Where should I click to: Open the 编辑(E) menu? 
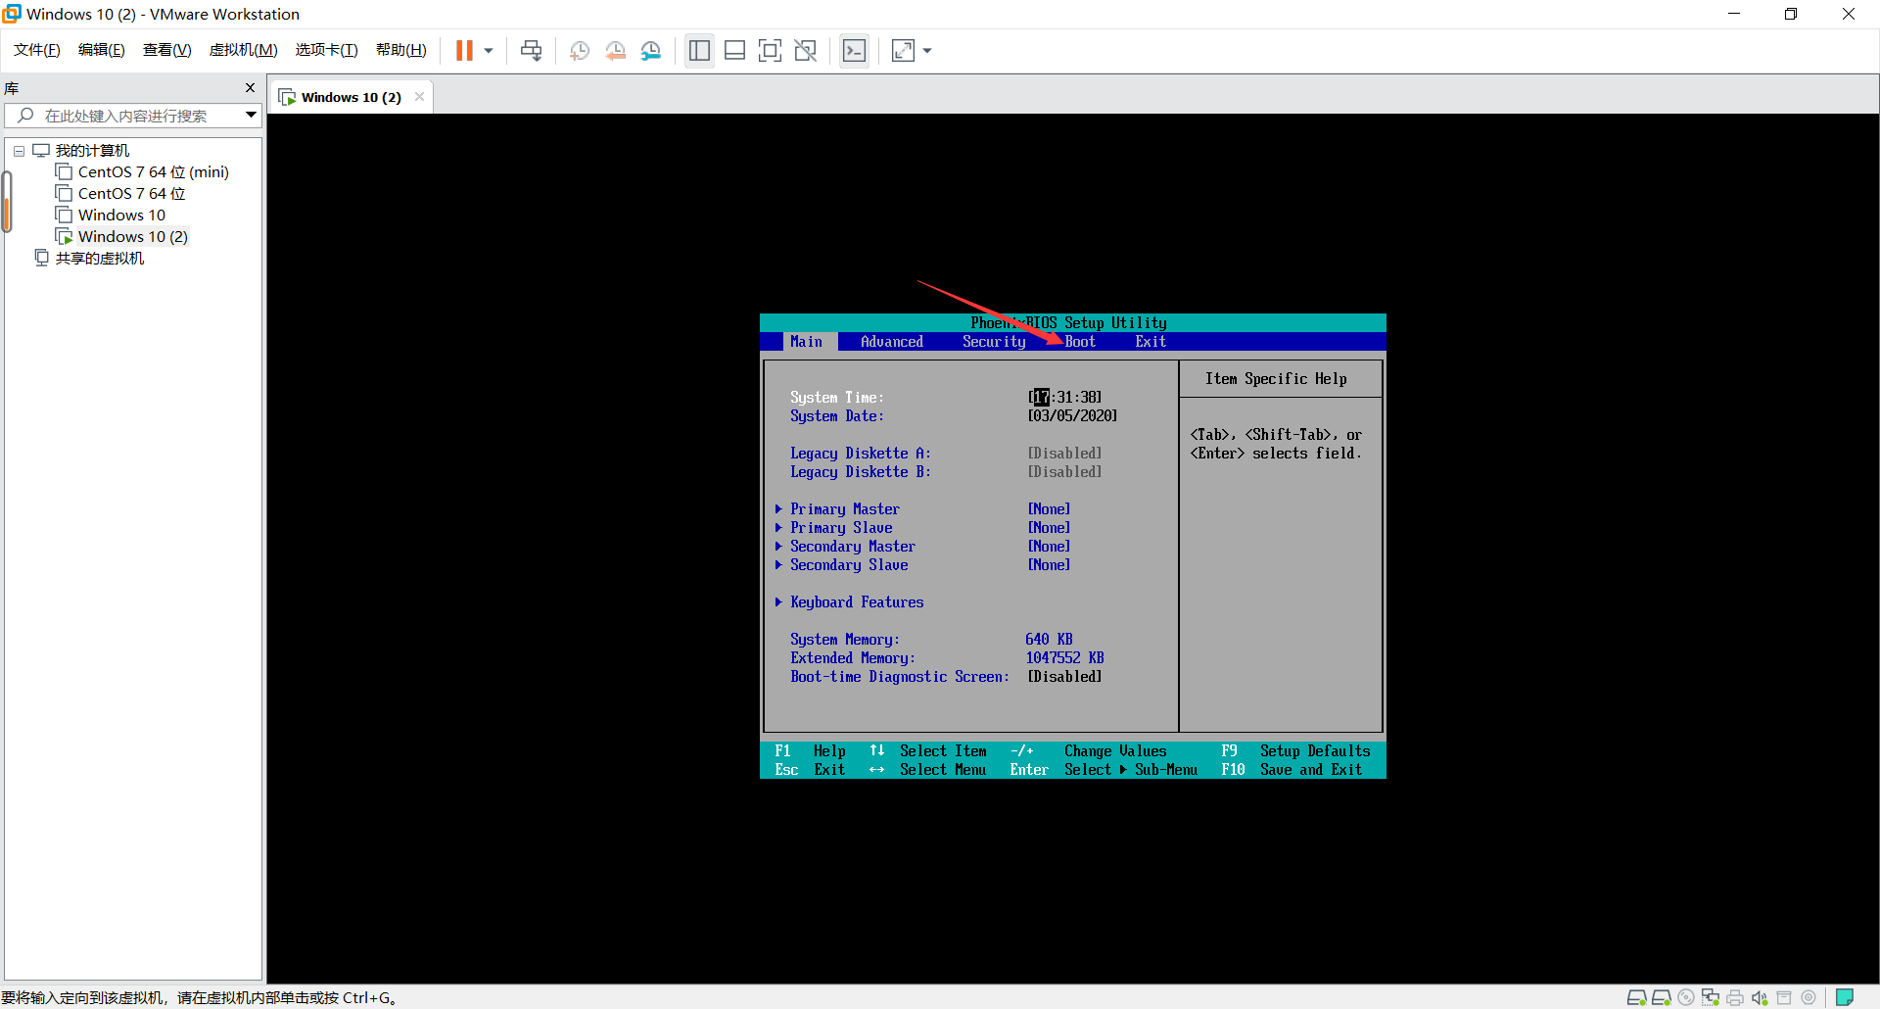pyautogui.click(x=102, y=50)
